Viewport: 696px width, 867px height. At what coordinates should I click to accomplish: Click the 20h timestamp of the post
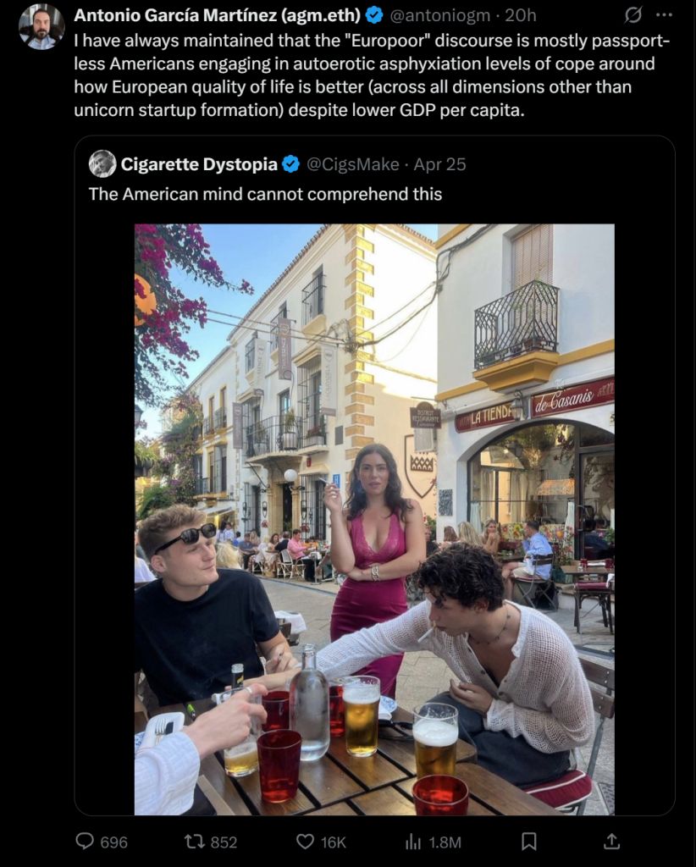pos(520,15)
